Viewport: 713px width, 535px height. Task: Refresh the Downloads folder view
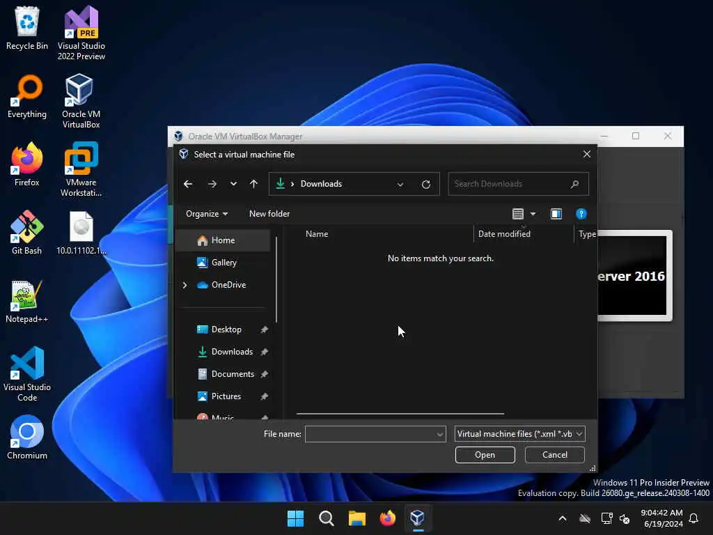tap(426, 184)
